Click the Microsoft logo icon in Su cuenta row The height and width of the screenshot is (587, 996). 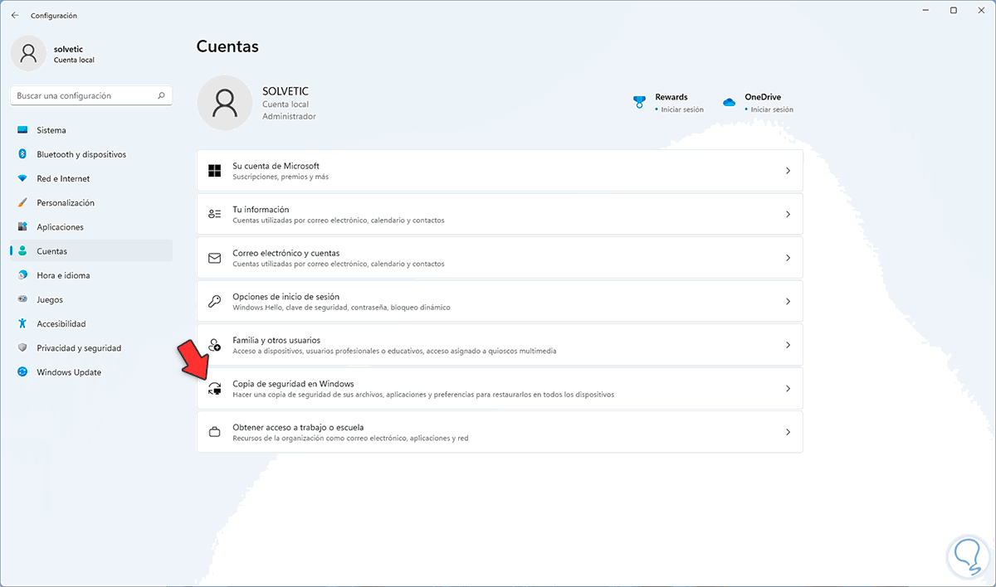tap(214, 171)
